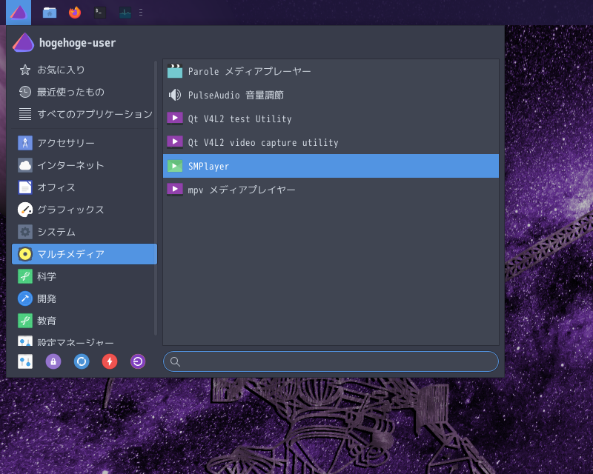
Task: Show すべてのアプリケーション all applications
Action: [85, 114]
